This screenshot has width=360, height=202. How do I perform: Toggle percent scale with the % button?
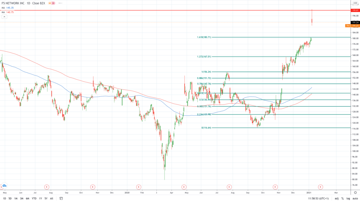click(x=342, y=198)
